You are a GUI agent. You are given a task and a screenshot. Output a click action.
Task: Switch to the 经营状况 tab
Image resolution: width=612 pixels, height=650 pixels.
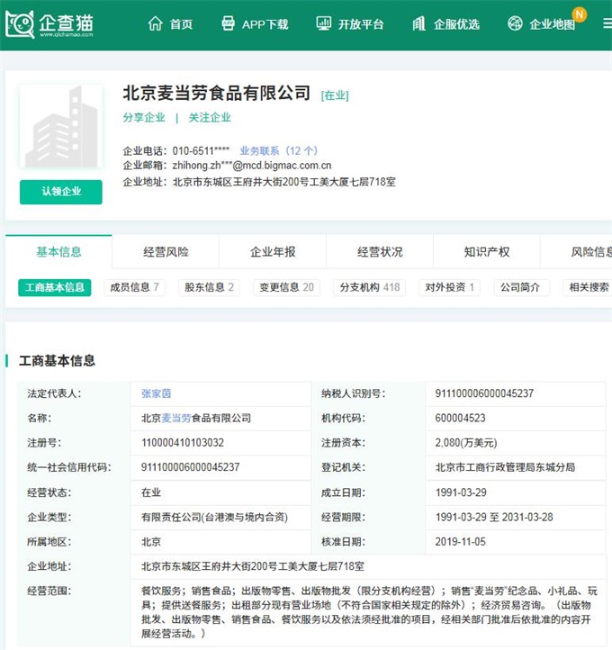(x=380, y=251)
